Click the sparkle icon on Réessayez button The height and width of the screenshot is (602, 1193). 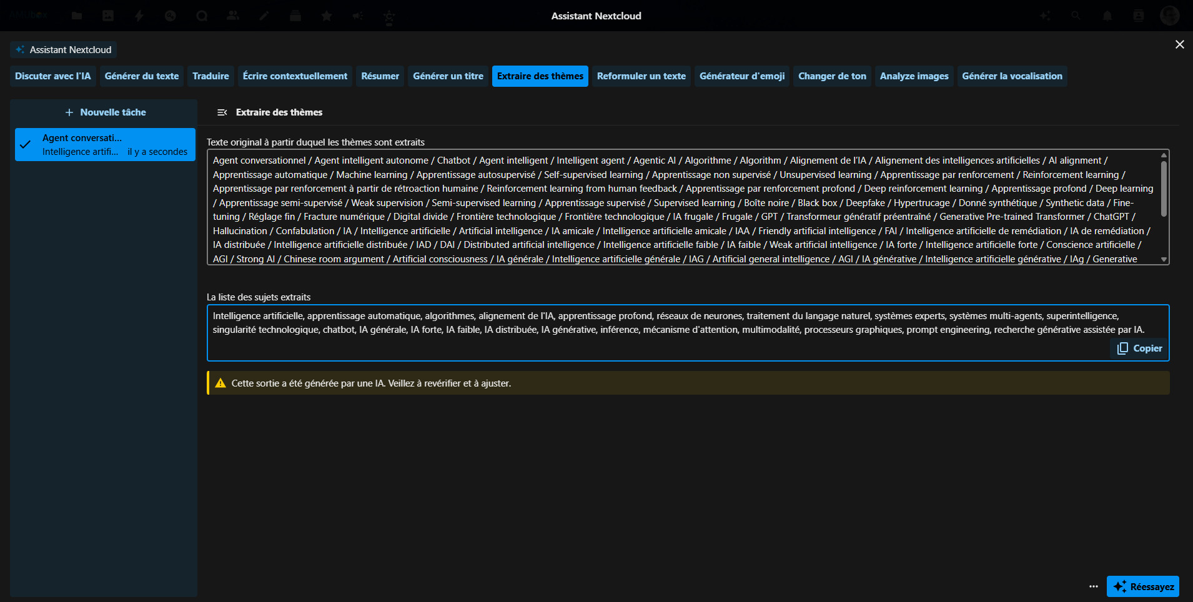pyautogui.click(x=1119, y=586)
